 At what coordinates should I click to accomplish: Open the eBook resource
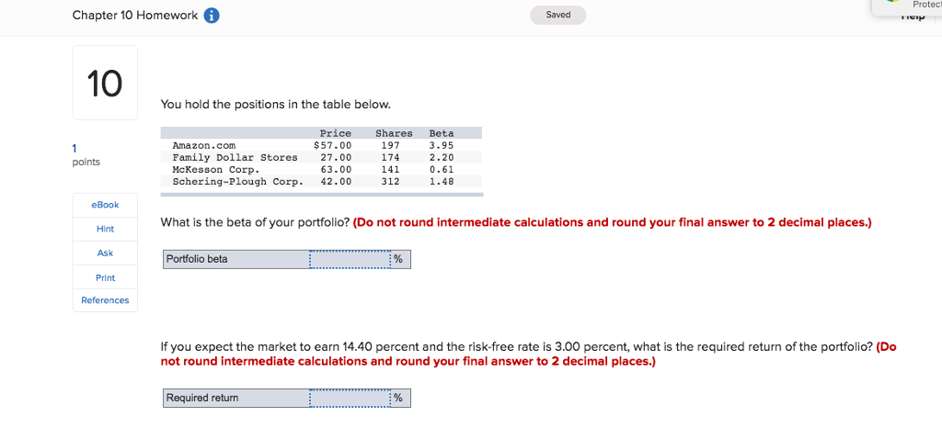point(105,205)
